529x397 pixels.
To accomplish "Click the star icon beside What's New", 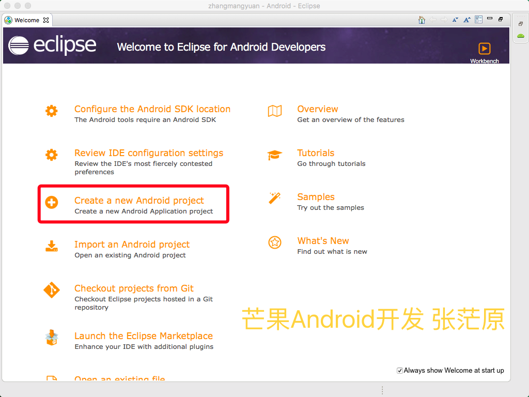I will pos(275,242).
